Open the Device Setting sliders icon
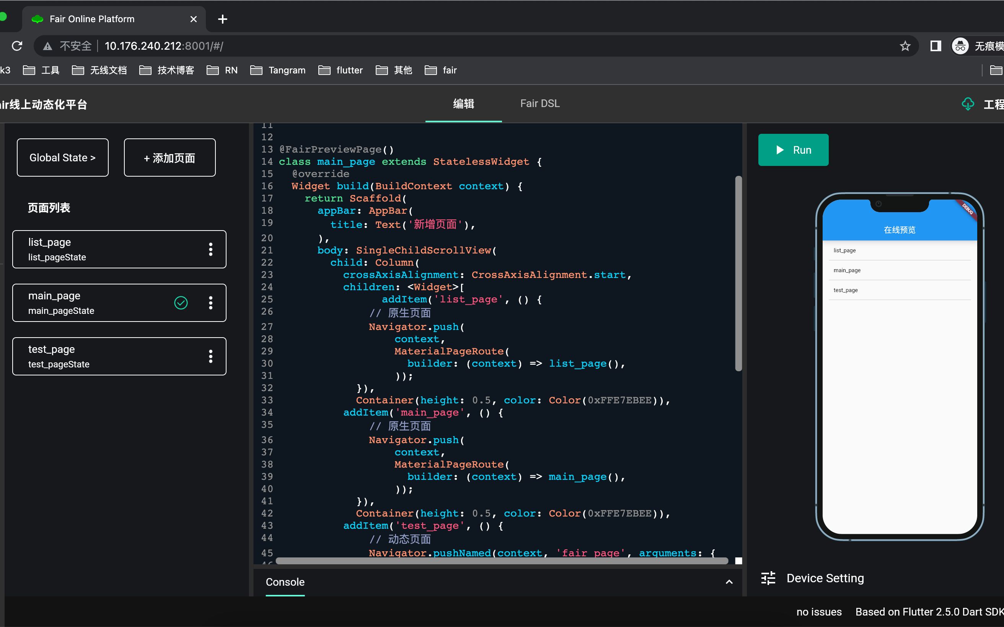 (x=768, y=578)
